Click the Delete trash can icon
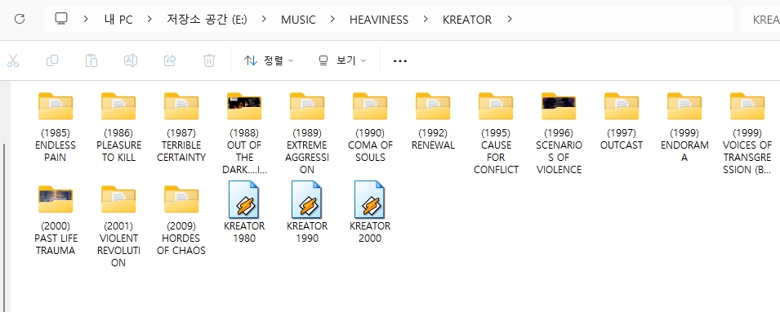780x312 pixels. point(209,60)
